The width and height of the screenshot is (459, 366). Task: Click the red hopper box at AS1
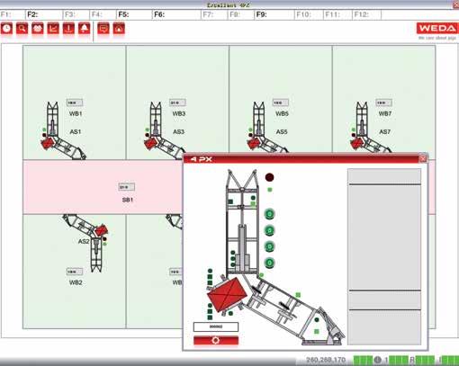click(x=47, y=143)
